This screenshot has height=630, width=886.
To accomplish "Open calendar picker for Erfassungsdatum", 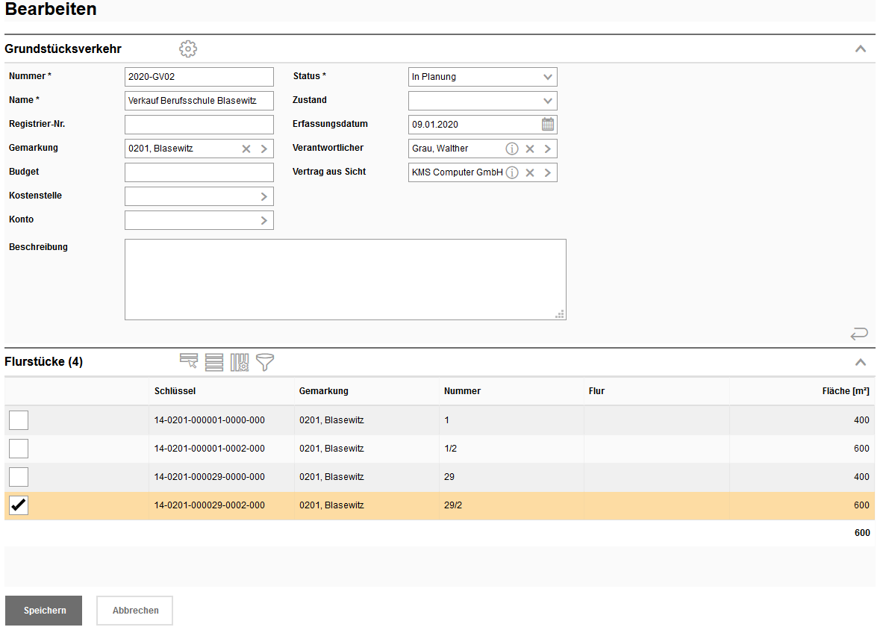I will tap(548, 125).
